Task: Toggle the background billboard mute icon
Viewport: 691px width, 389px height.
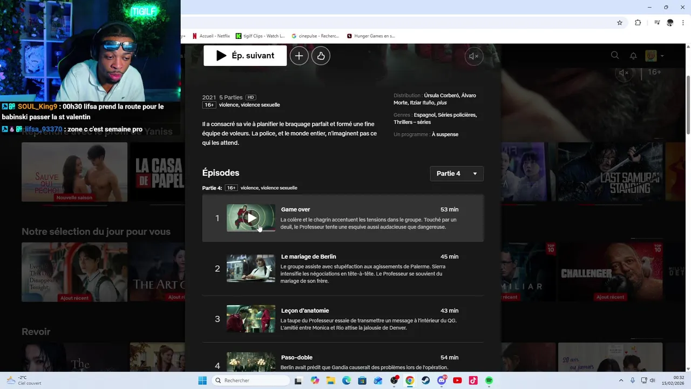Action: pyautogui.click(x=624, y=72)
